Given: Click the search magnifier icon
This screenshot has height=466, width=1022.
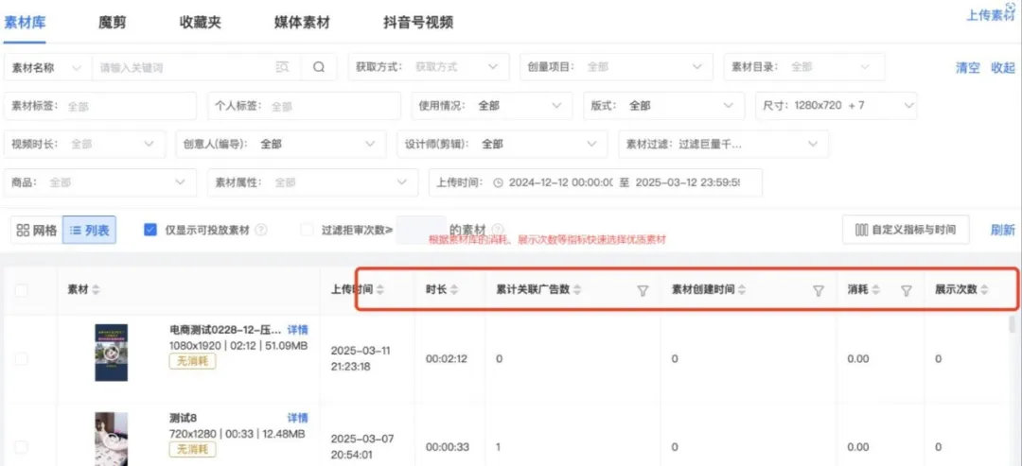Looking at the screenshot, I should click(x=319, y=67).
